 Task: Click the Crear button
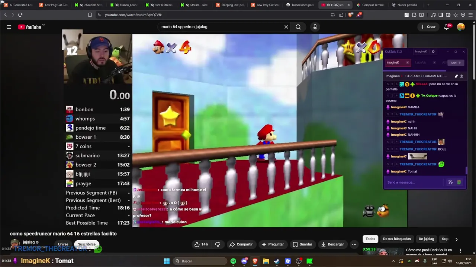tap(428, 27)
